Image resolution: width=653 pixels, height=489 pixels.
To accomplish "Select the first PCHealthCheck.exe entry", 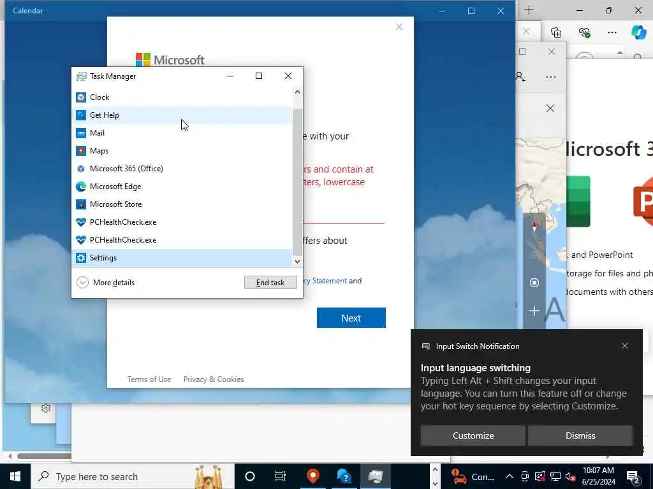I will pyautogui.click(x=182, y=222).
